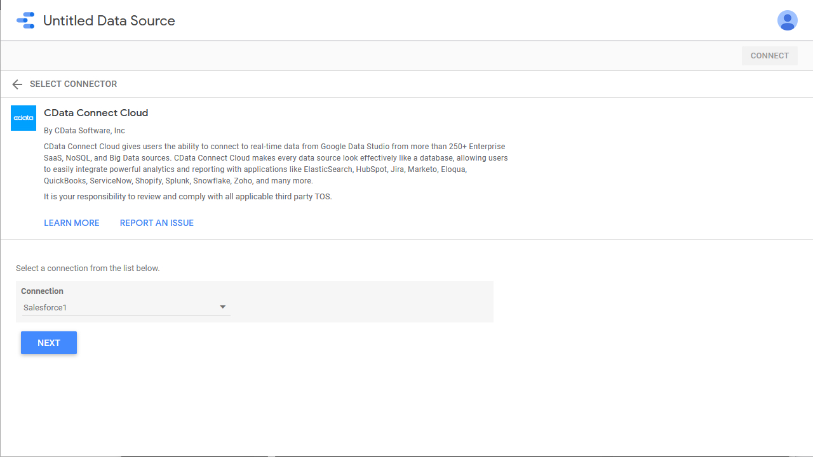The height and width of the screenshot is (457, 813).
Task: Click the CONNECT button
Action: pos(770,56)
